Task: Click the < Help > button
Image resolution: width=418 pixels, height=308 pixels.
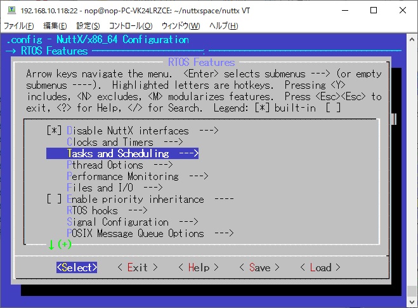Action: point(199,267)
